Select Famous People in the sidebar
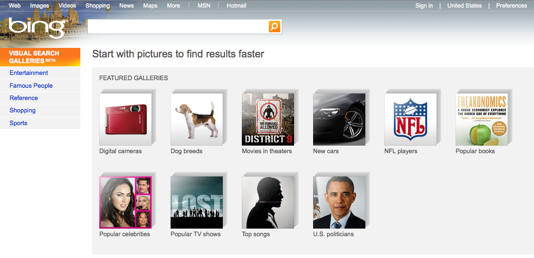 pyautogui.click(x=31, y=86)
